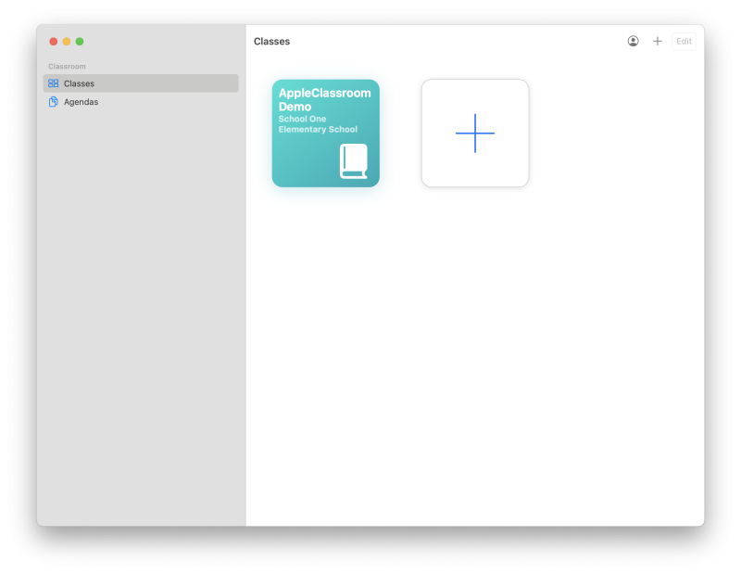Image resolution: width=741 pixels, height=574 pixels.
Task: Click the Edit button in the toolbar
Action: click(x=684, y=41)
